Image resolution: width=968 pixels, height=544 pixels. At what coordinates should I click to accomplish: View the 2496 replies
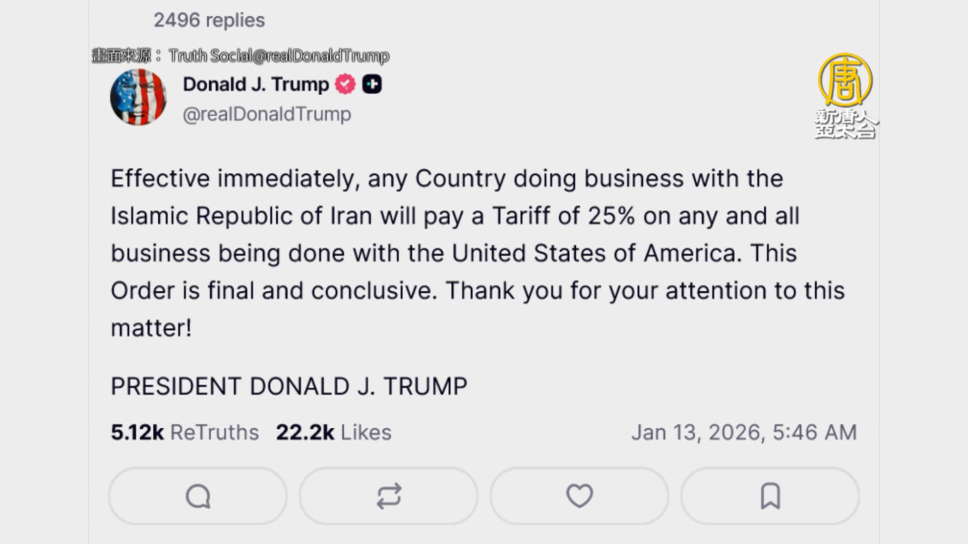tap(209, 20)
